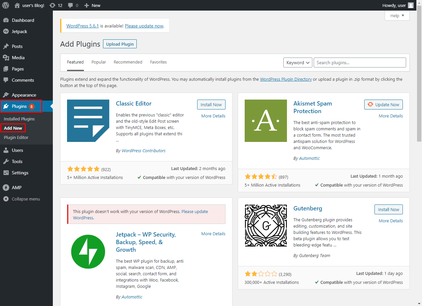422x306 pixels.
Task: Click the Search plugins input field
Action: pyautogui.click(x=360, y=63)
